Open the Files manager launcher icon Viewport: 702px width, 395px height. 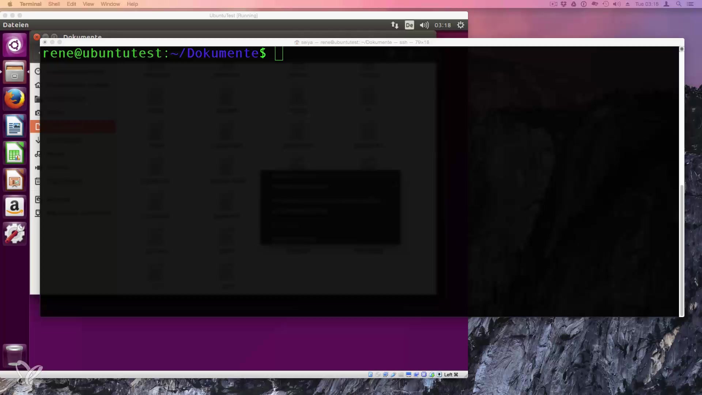(x=15, y=72)
